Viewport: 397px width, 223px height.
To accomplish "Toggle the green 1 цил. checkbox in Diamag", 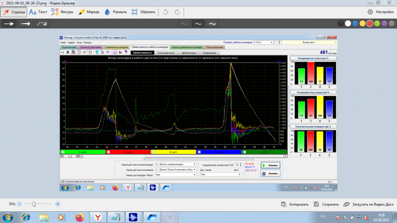I will tap(63, 152).
